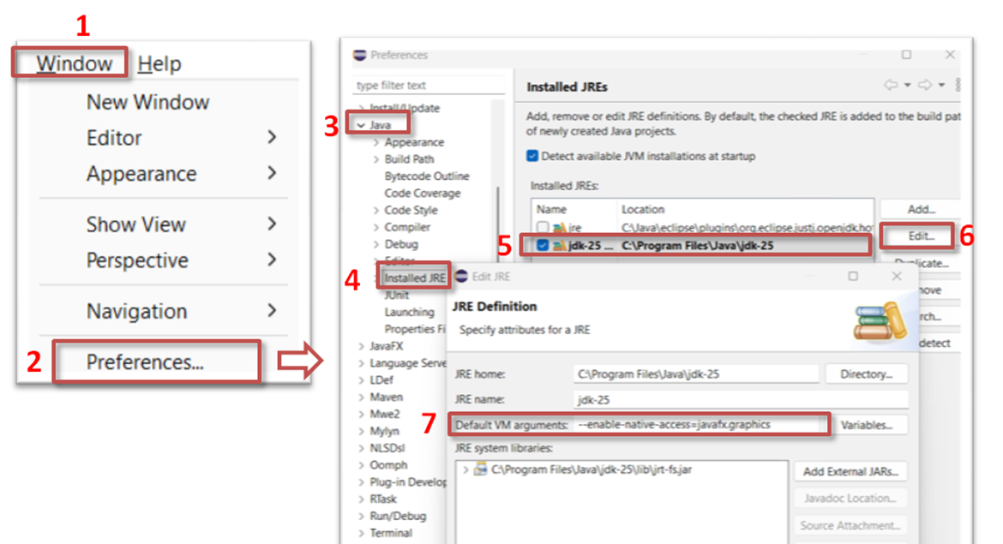This screenshot has width=1003, height=544.
Task: Open the view menu ellipsis icon
Action: coord(958,84)
